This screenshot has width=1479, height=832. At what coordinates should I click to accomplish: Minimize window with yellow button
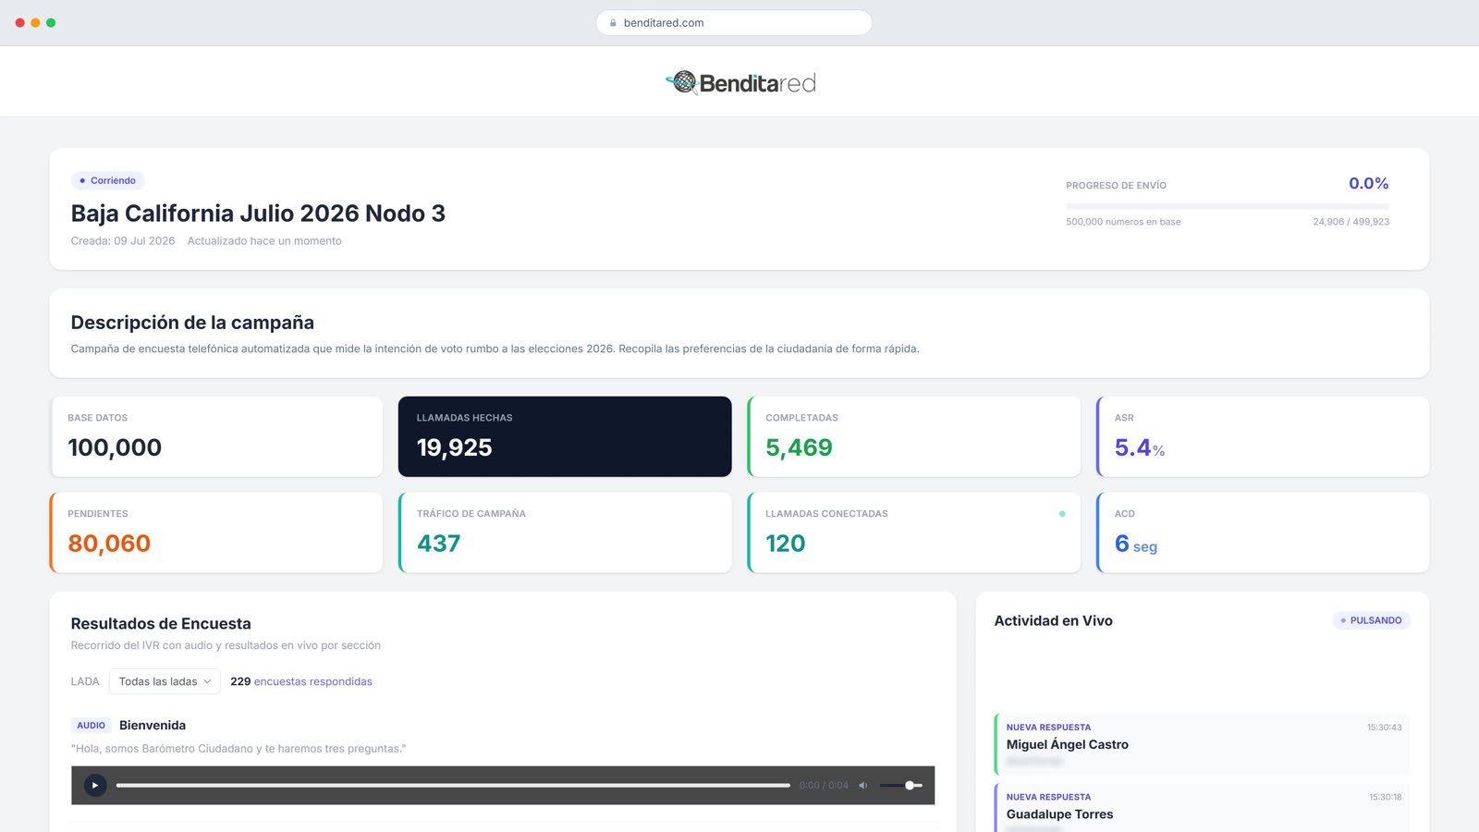pos(35,23)
